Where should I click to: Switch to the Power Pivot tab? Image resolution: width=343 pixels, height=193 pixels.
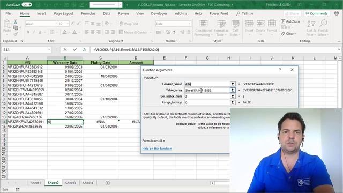[219, 13]
